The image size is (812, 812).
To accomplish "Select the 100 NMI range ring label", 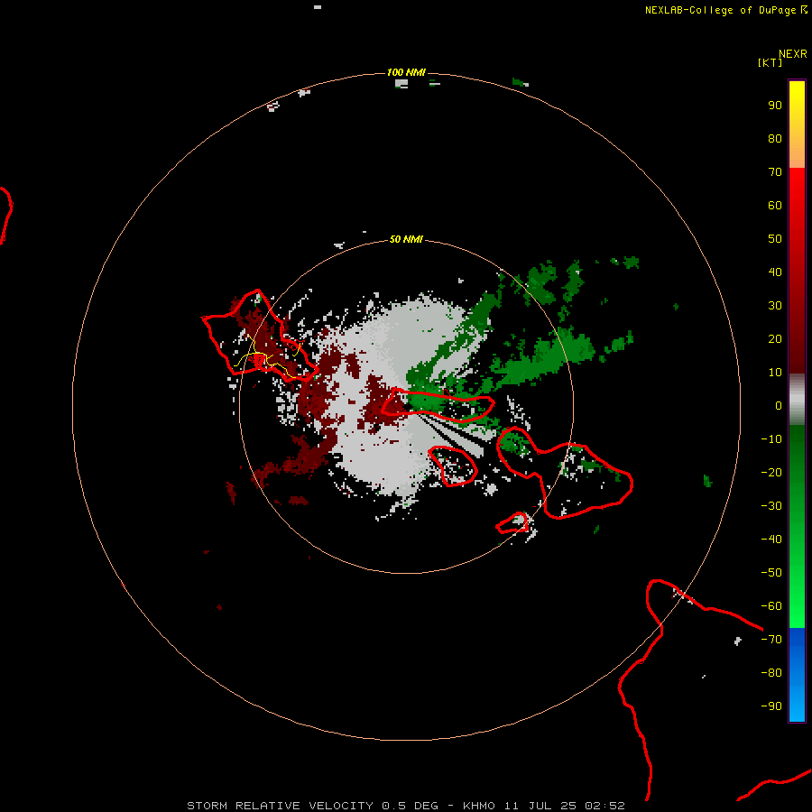I will [x=407, y=72].
